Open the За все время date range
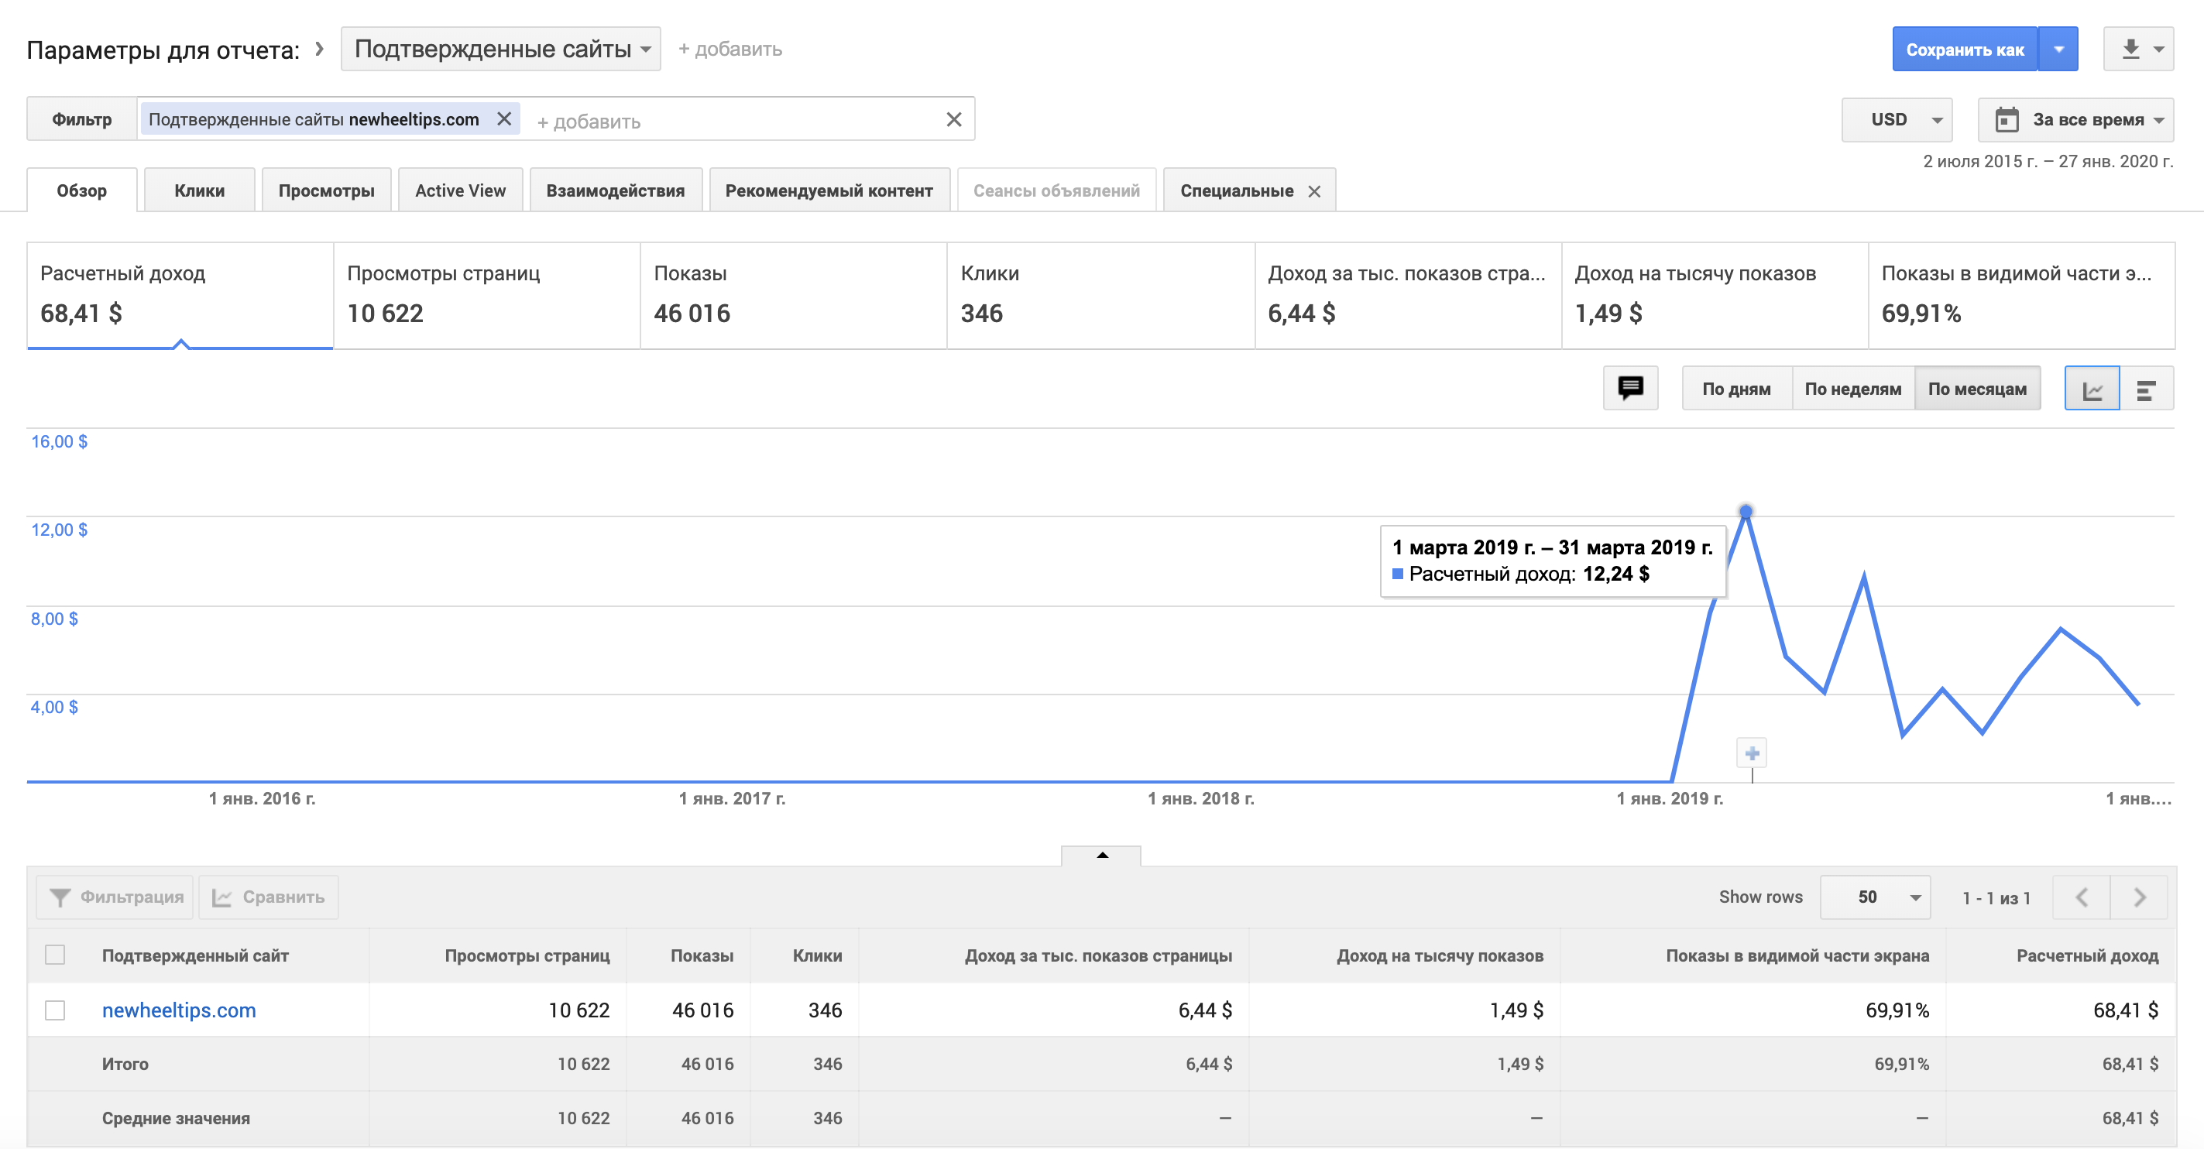2204x1149 pixels. click(2075, 120)
